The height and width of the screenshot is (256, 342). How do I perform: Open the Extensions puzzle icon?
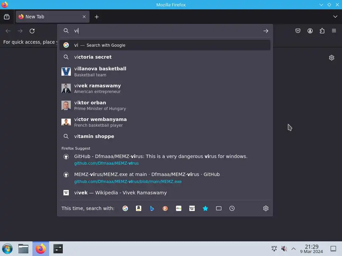tap(322, 31)
